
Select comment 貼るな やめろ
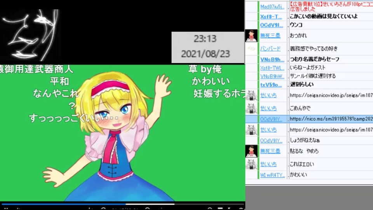tap(304, 151)
